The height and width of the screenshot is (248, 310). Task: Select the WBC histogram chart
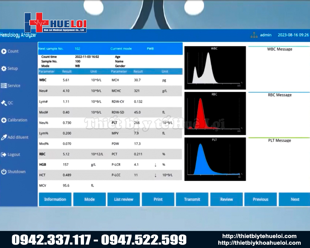coord(215,68)
